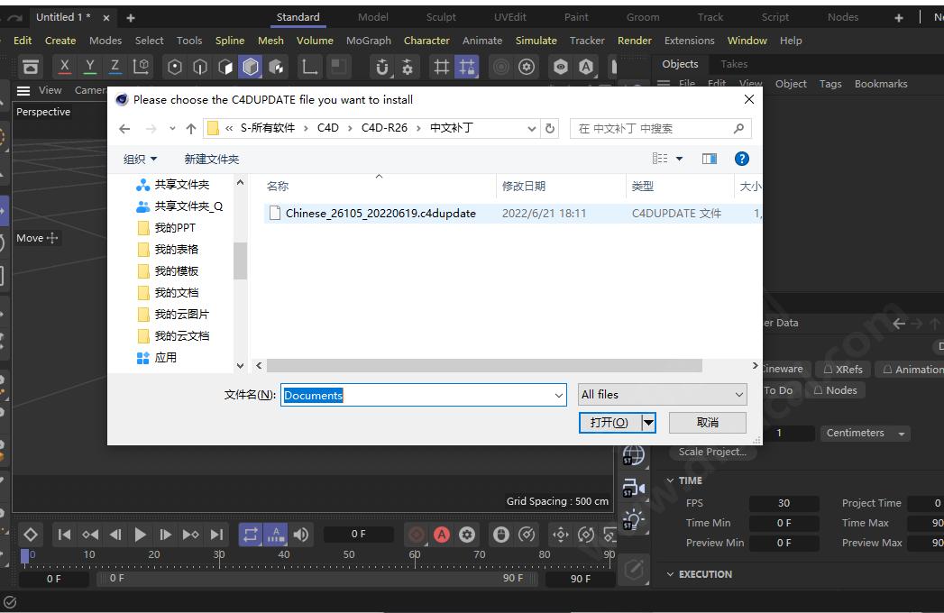The height and width of the screenshot is (613, 944).
Task: Expand the file name history dropdown
Action: click(x=559, y=395)
